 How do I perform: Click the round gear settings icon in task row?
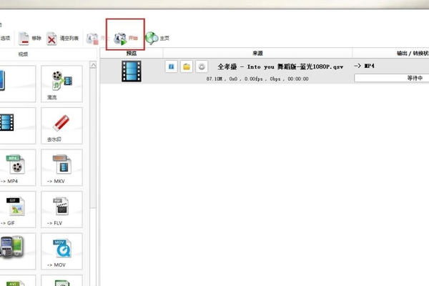click(x=202, y=66)
